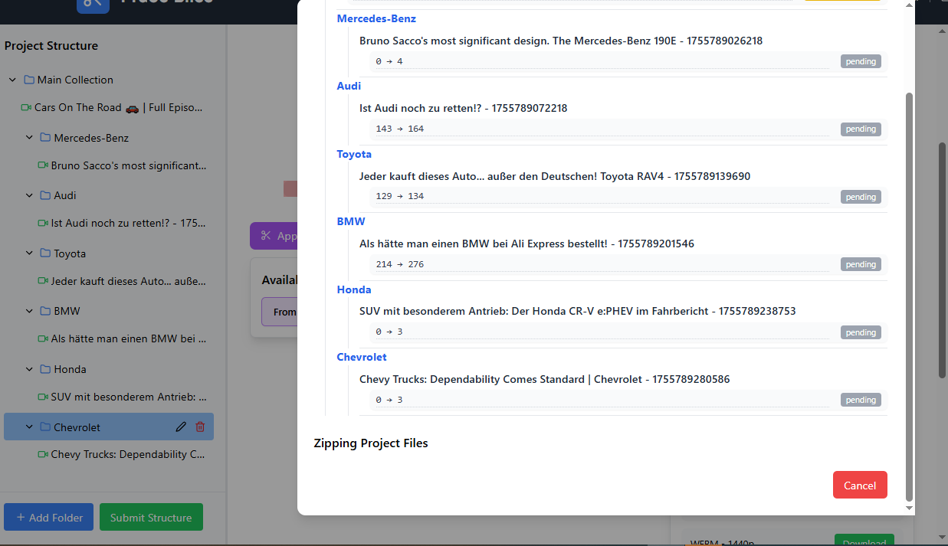Collapse the Chevrolet folder chevron
Image resolution: width=948 pixels, height=546 pixels.
29,427
